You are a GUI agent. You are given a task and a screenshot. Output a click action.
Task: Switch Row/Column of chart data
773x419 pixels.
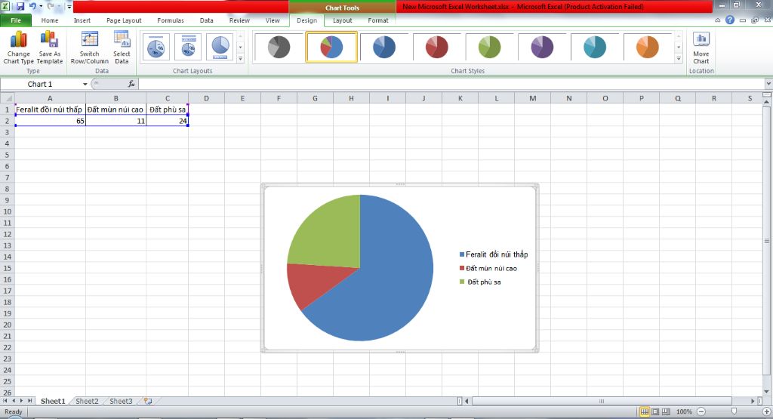point(89,48)
